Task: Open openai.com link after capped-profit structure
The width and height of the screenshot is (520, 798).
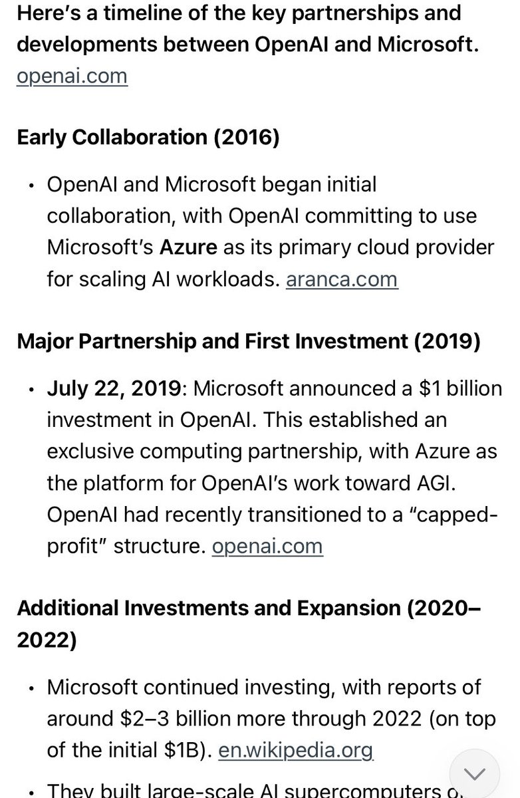Action: tap(267, 546)
